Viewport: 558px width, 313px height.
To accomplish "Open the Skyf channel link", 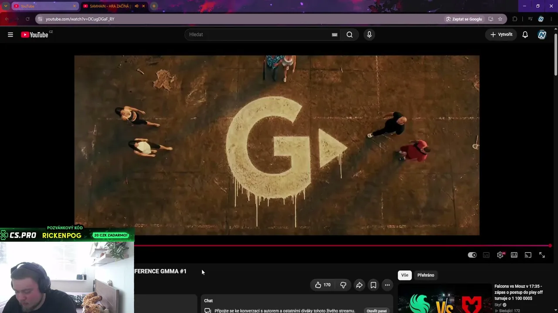I will [x=498, y=305].
